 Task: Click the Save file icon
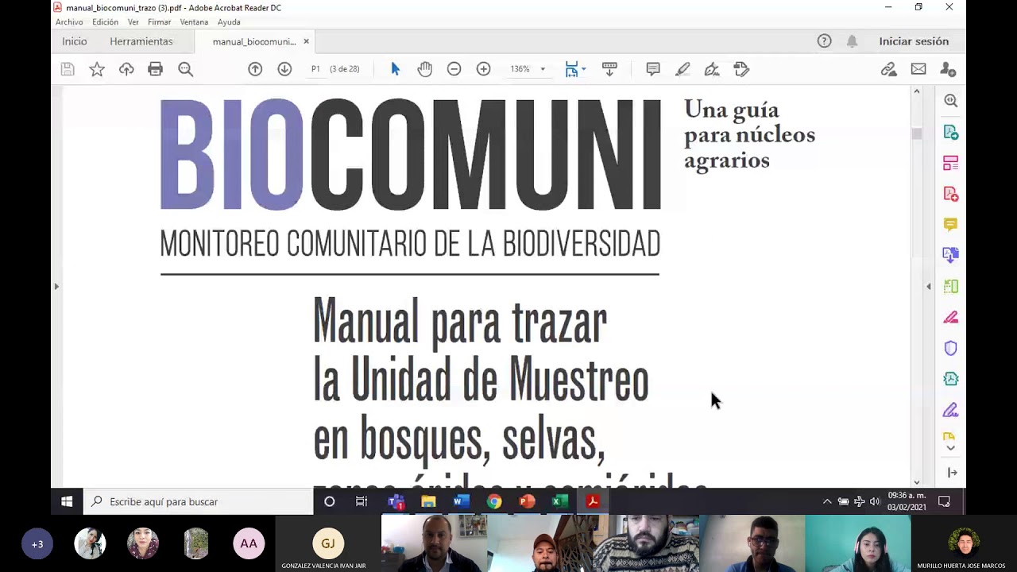tap(68, 69)
